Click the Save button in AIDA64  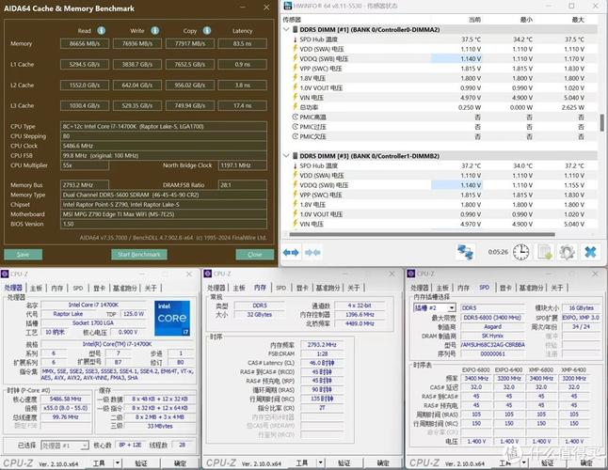click(x=23, y=254)
